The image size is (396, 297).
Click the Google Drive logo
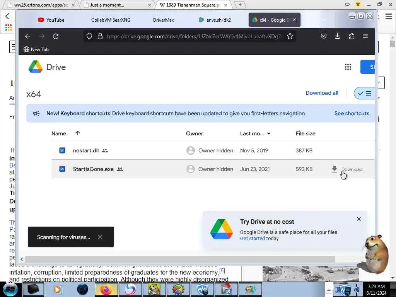point(35,67)
